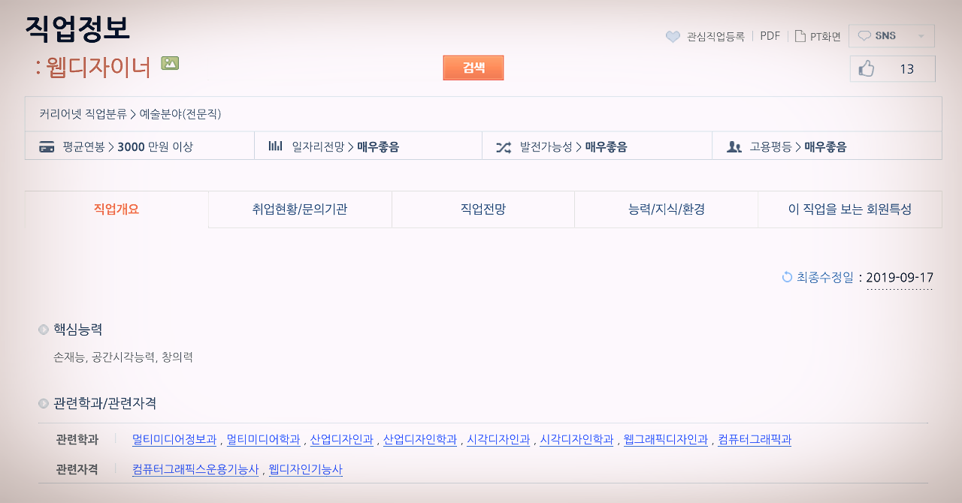Click the 평균연봉 card icon
This screenshot has width=962, height=503.
coord(47,146)
